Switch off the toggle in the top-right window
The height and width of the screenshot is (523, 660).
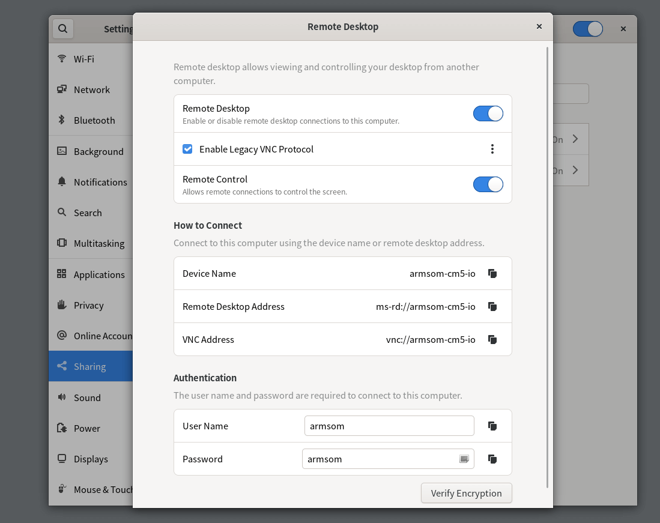pos(587,28)
